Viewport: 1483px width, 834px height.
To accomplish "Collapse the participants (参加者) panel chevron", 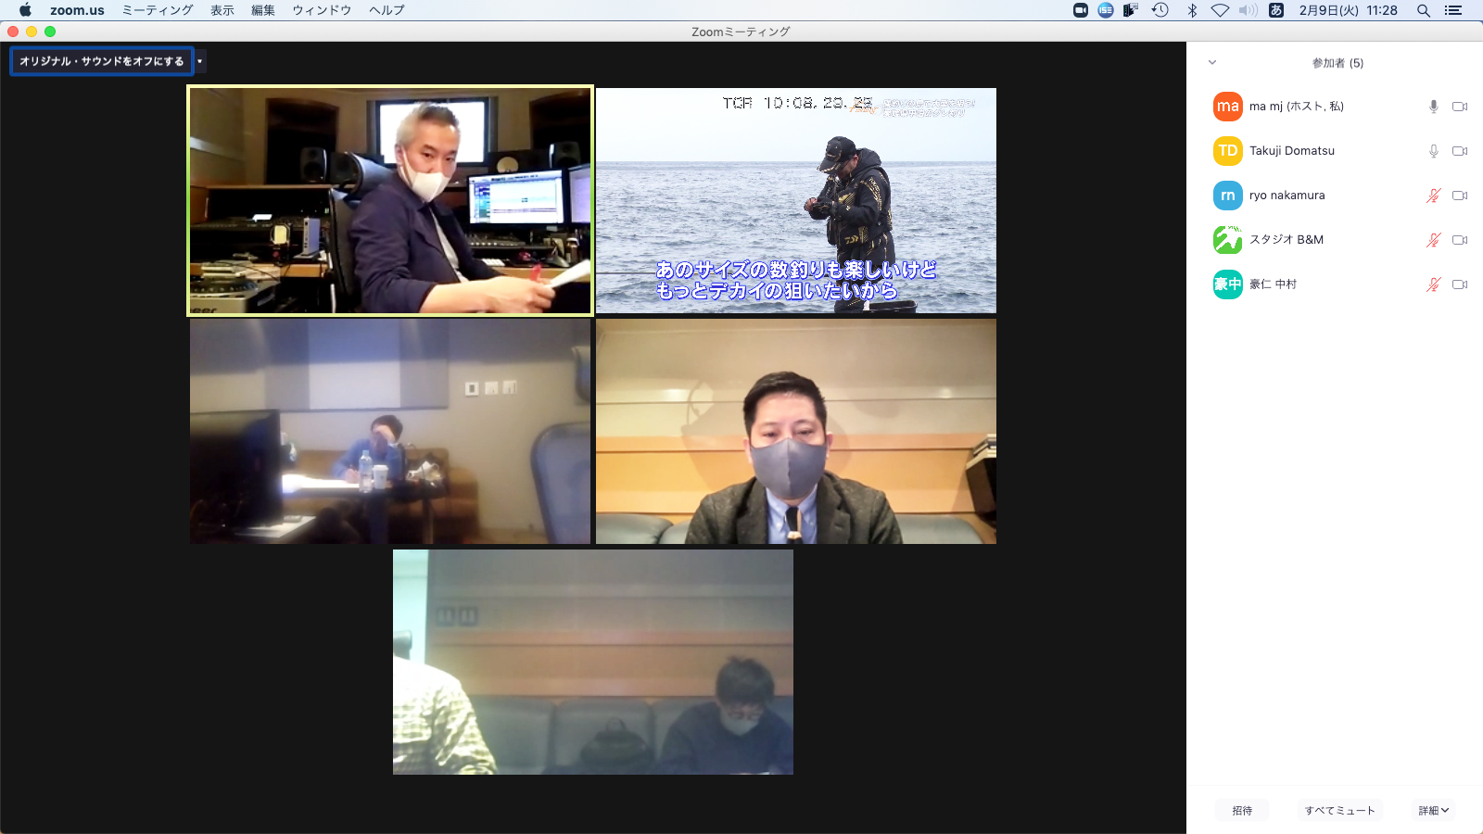I will tap(1211, 63).
